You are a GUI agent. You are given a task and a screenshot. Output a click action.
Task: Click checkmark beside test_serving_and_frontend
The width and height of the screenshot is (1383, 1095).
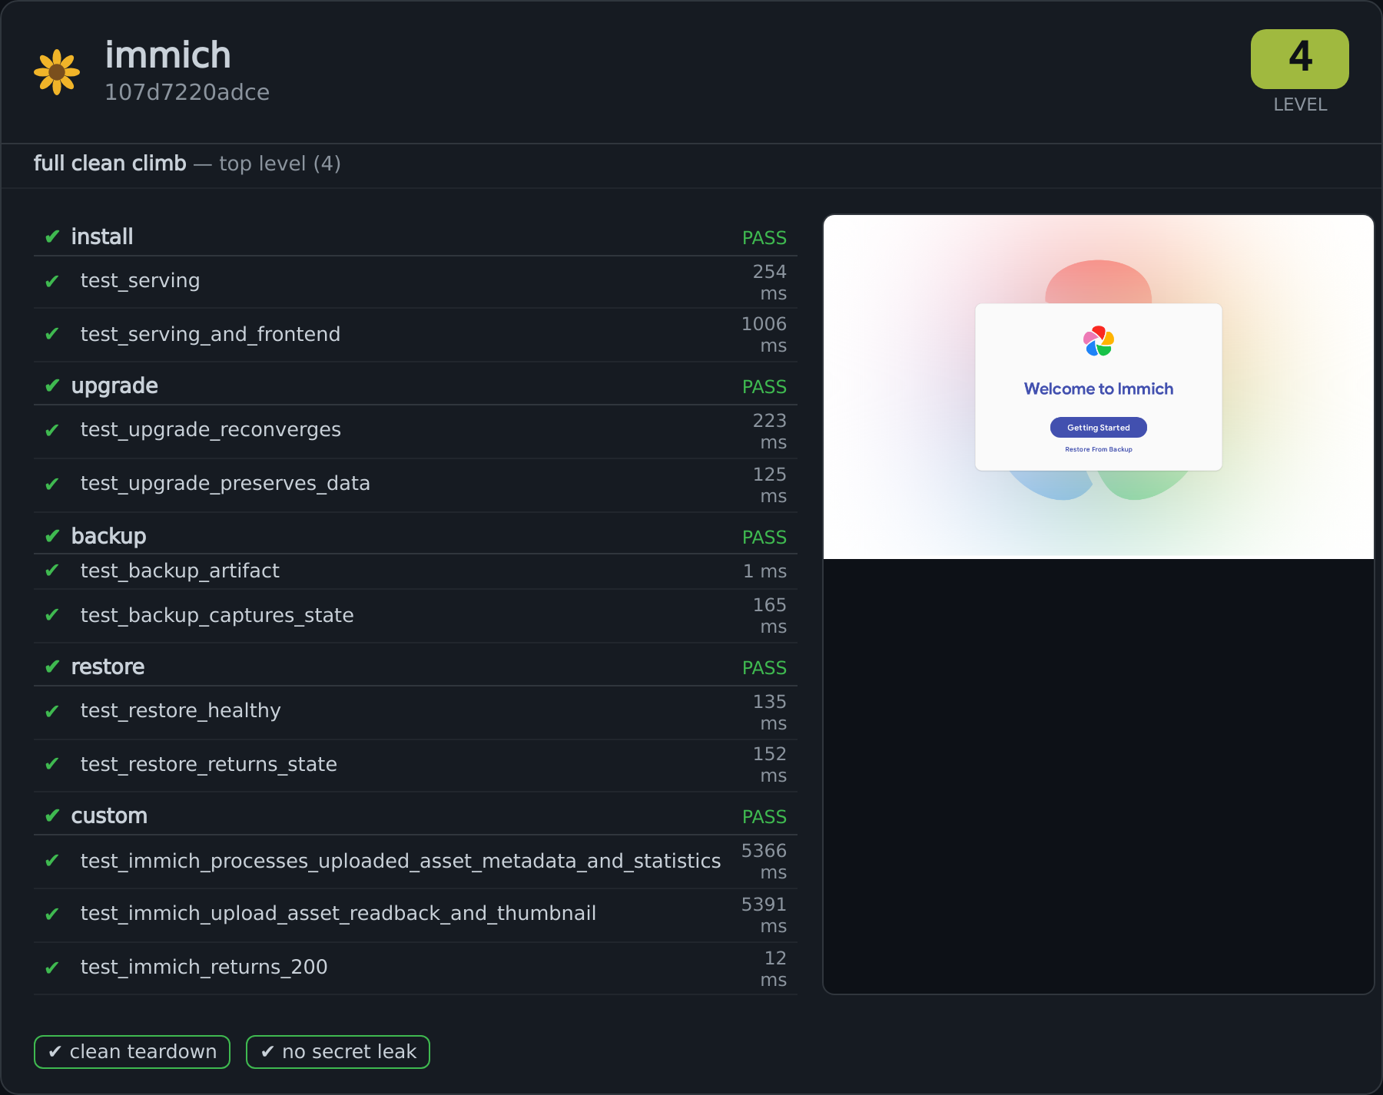[x=52, y=334]
